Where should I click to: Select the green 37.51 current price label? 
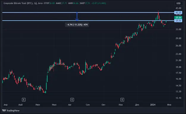tap(178, 18)
